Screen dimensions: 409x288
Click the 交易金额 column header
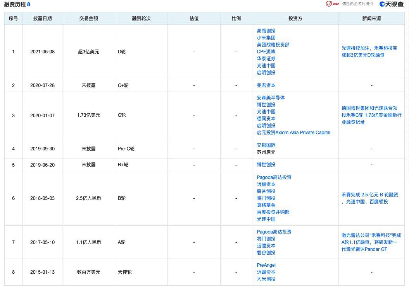point(88,19)
